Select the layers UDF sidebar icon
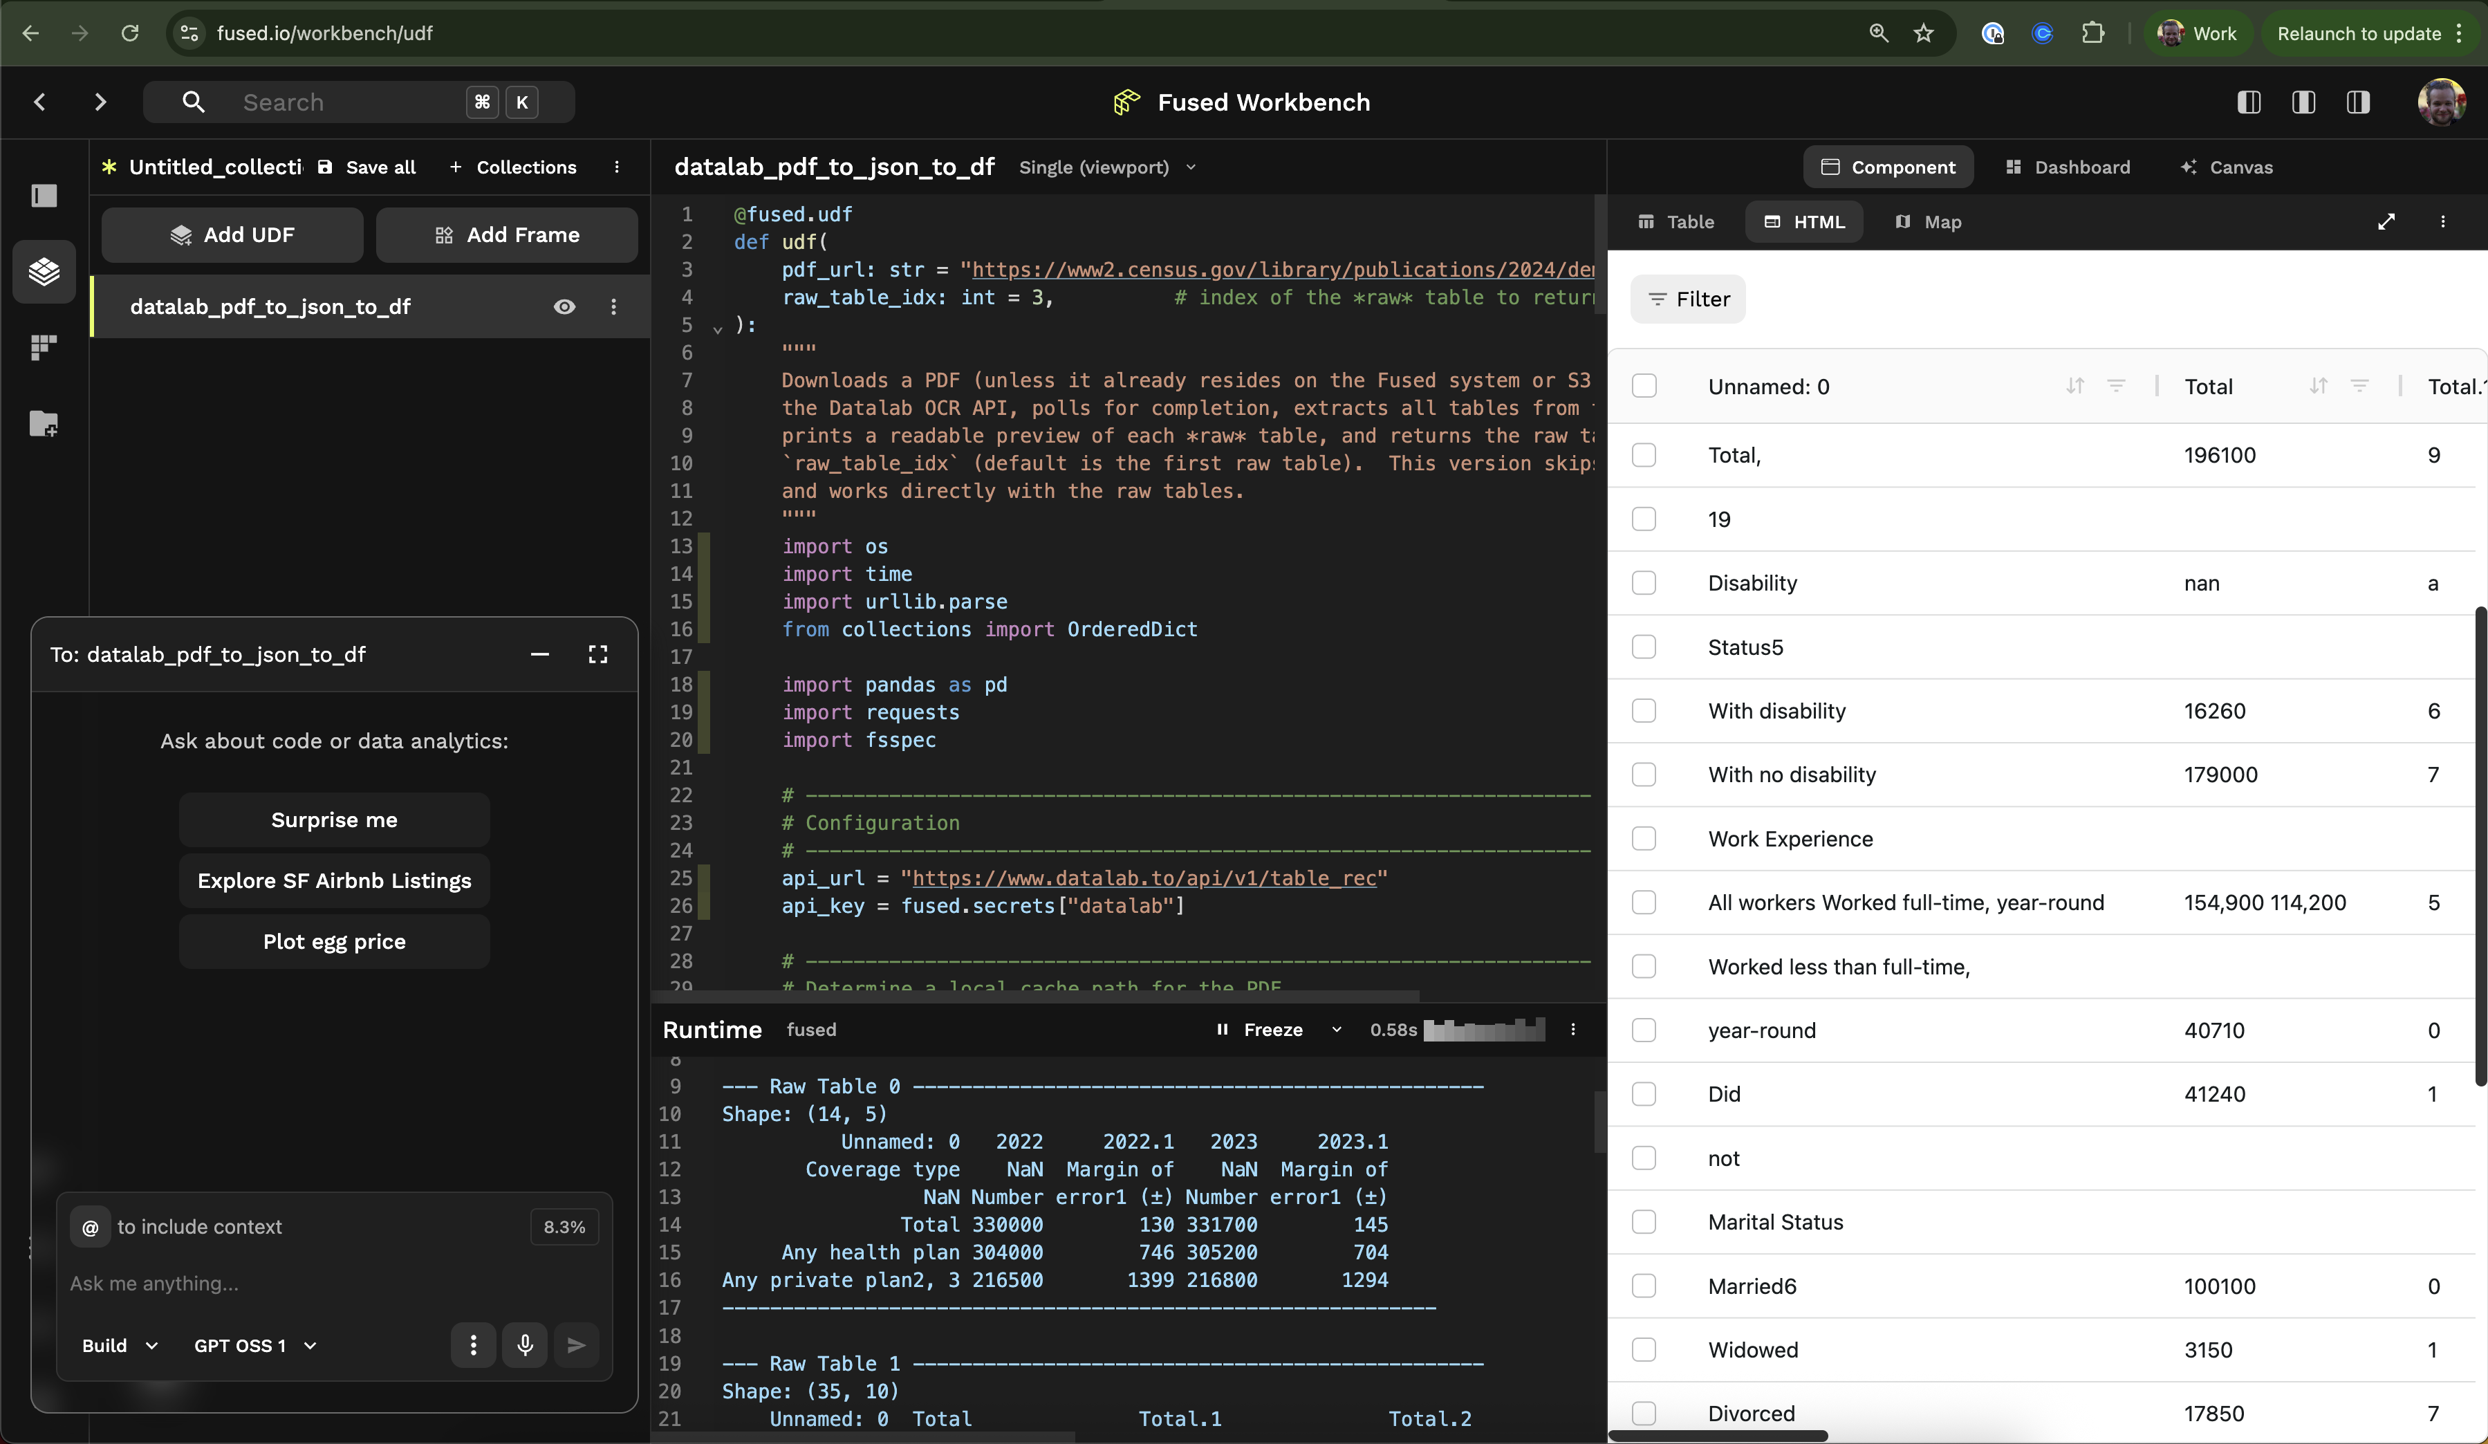 point(44,270)
